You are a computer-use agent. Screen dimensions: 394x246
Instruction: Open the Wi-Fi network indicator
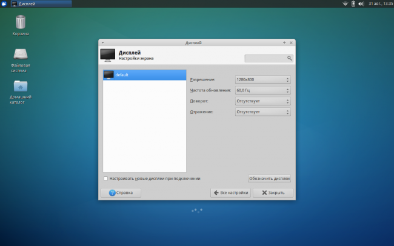[346, 4]
